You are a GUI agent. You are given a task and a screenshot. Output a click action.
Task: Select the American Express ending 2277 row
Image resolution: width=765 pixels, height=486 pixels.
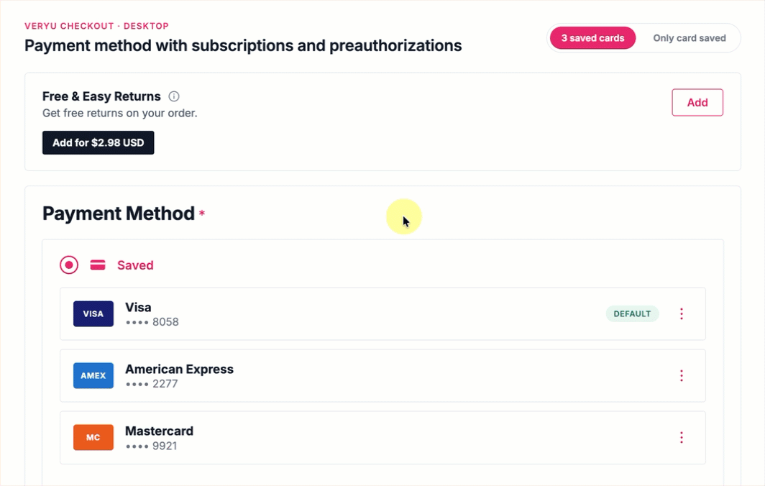tap(382, 376)
